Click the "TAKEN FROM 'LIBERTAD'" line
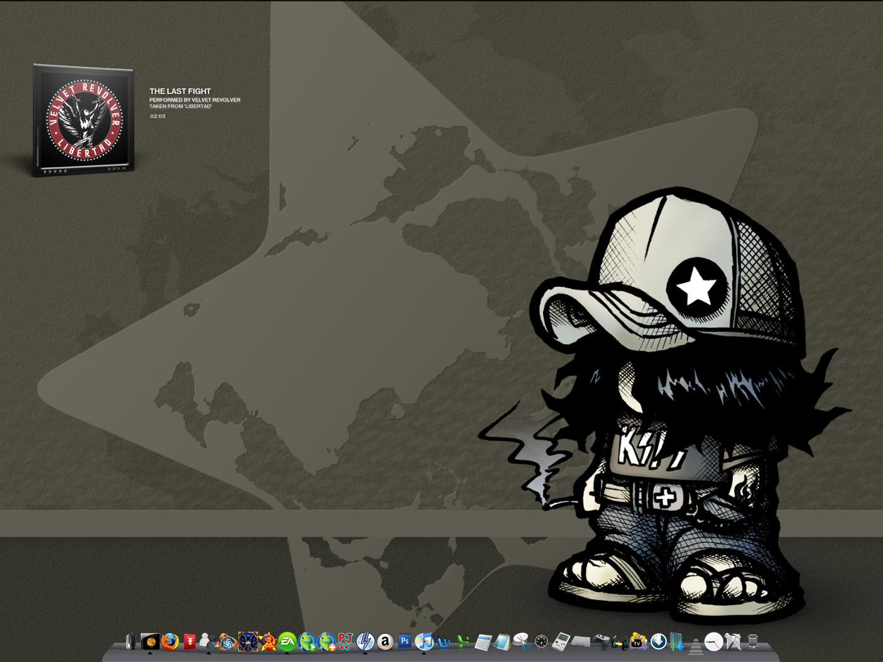Image resolution: width=883 pixels, height=662 pixels. tap(180, 106)
